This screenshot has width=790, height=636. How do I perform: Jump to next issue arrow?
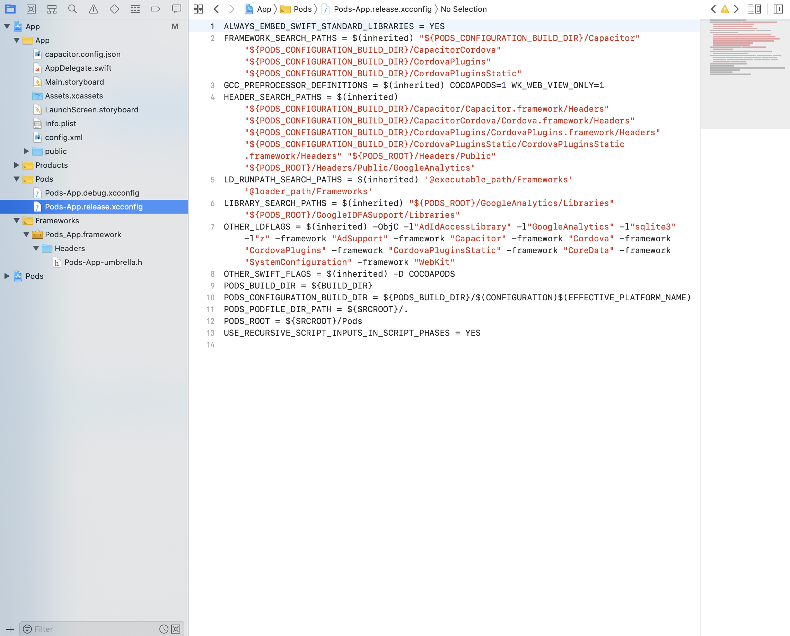click(736, 9)
